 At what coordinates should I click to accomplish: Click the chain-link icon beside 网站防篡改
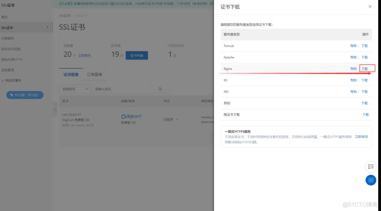click(3, 81)
